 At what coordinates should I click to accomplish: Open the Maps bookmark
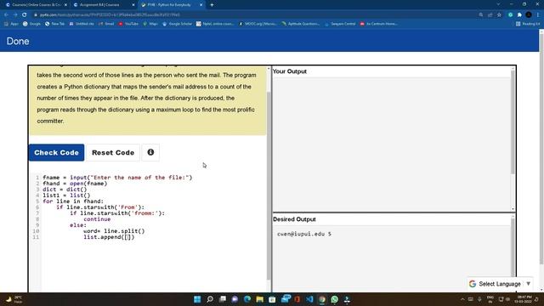pyautogui.click(x=150, y=24)
